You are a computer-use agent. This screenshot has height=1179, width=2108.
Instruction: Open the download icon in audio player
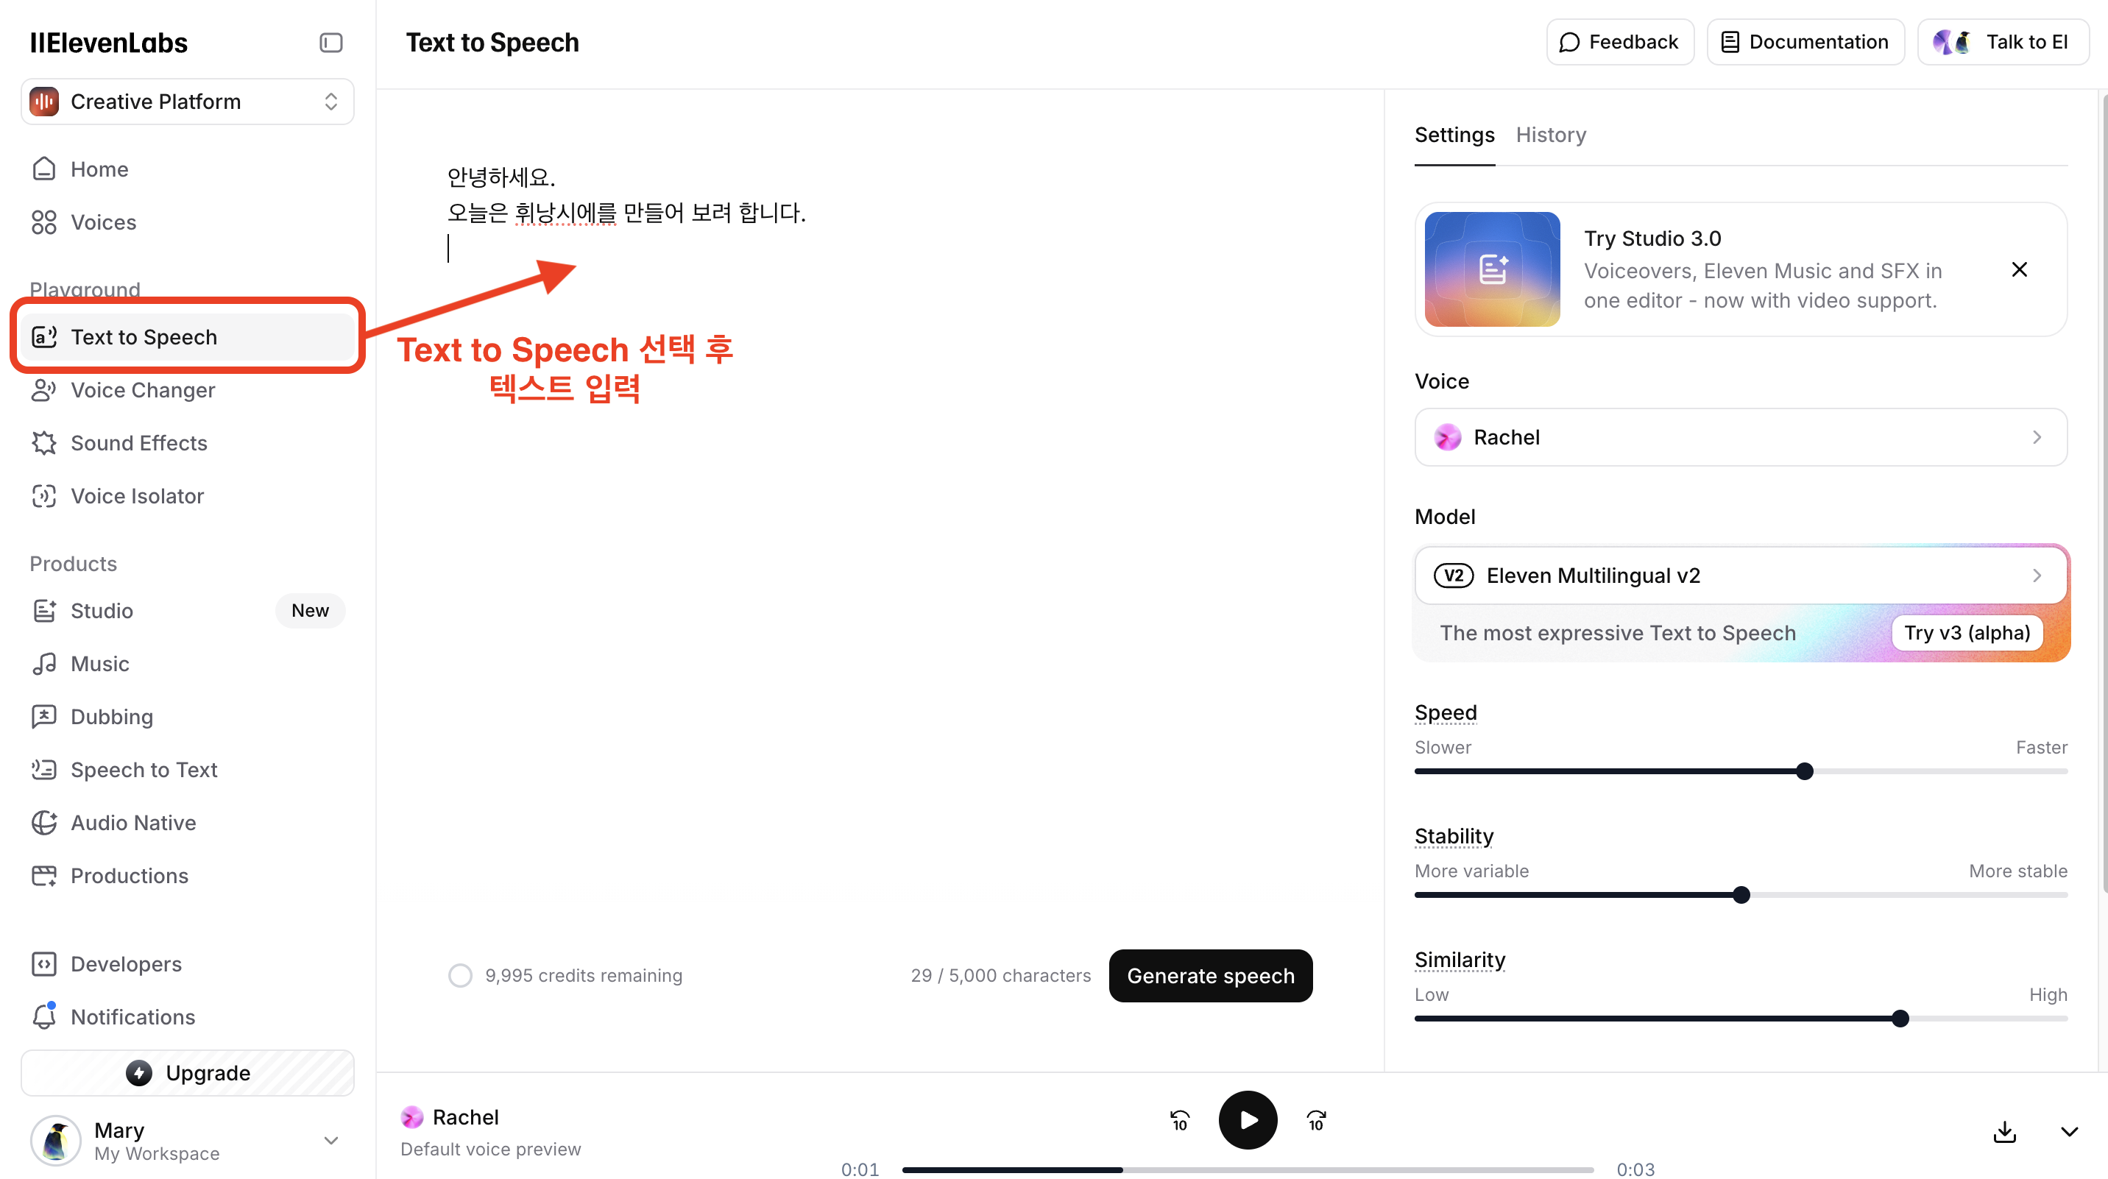click(x=2005, y=1132)
